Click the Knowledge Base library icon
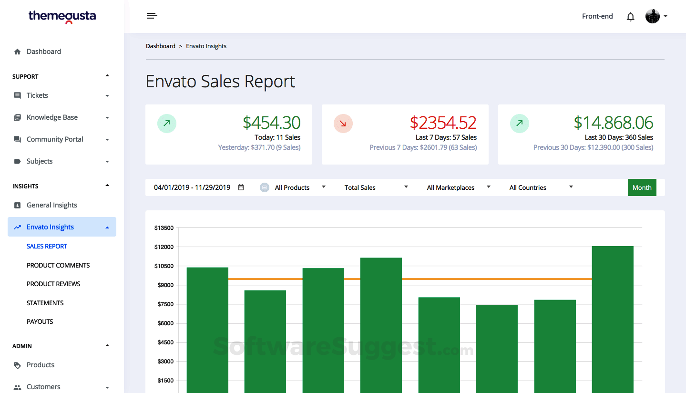The width and height of the screenshot is (686, 393). click(x=18, y=117)
